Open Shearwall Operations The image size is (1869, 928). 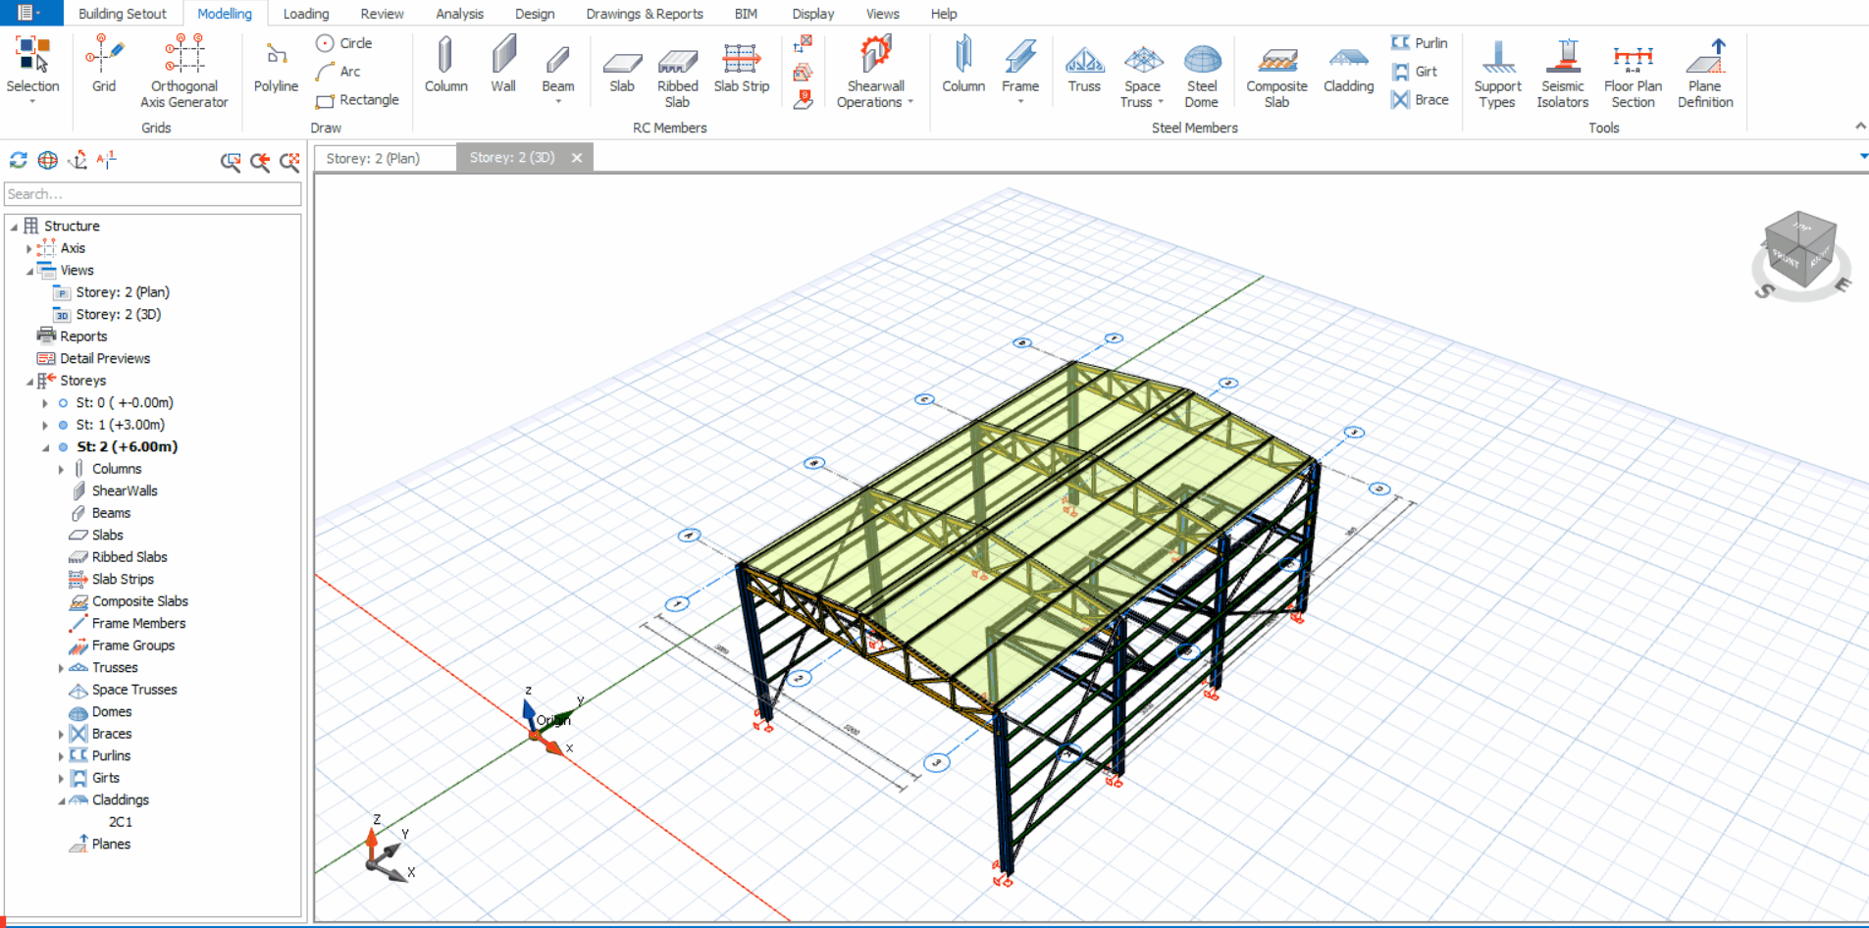click(x=875, y=71)
